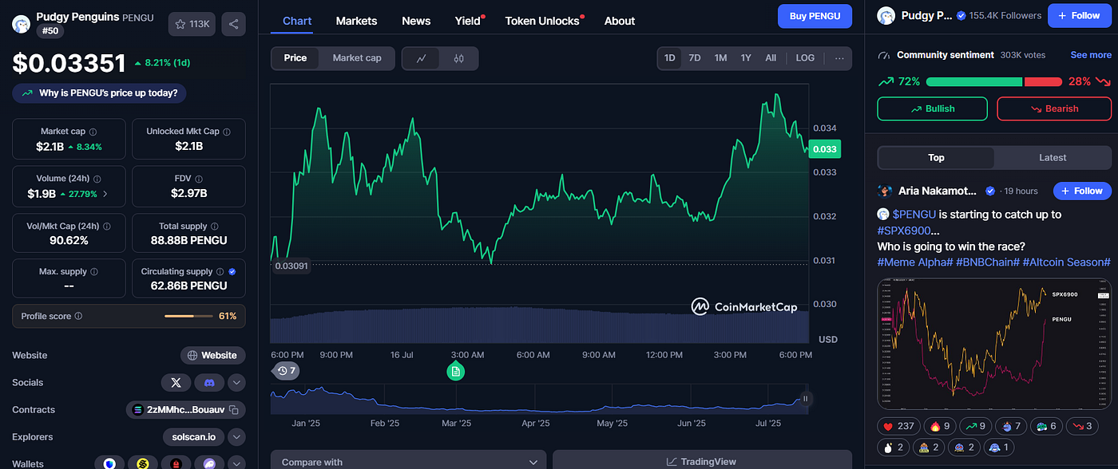1118x469 pixels.
Task: Set chart range to 7D
Action: [695, 58]
